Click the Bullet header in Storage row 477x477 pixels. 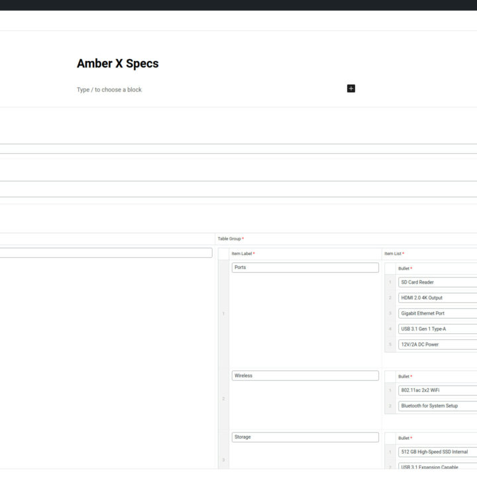405,439
